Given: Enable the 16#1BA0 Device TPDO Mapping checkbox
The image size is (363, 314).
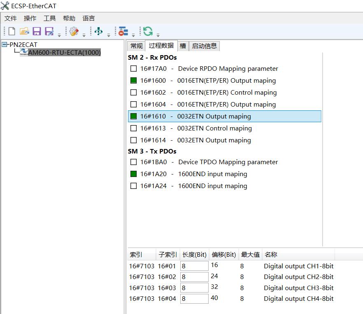Looking at the screenshot, I should (x=133, y=162).
